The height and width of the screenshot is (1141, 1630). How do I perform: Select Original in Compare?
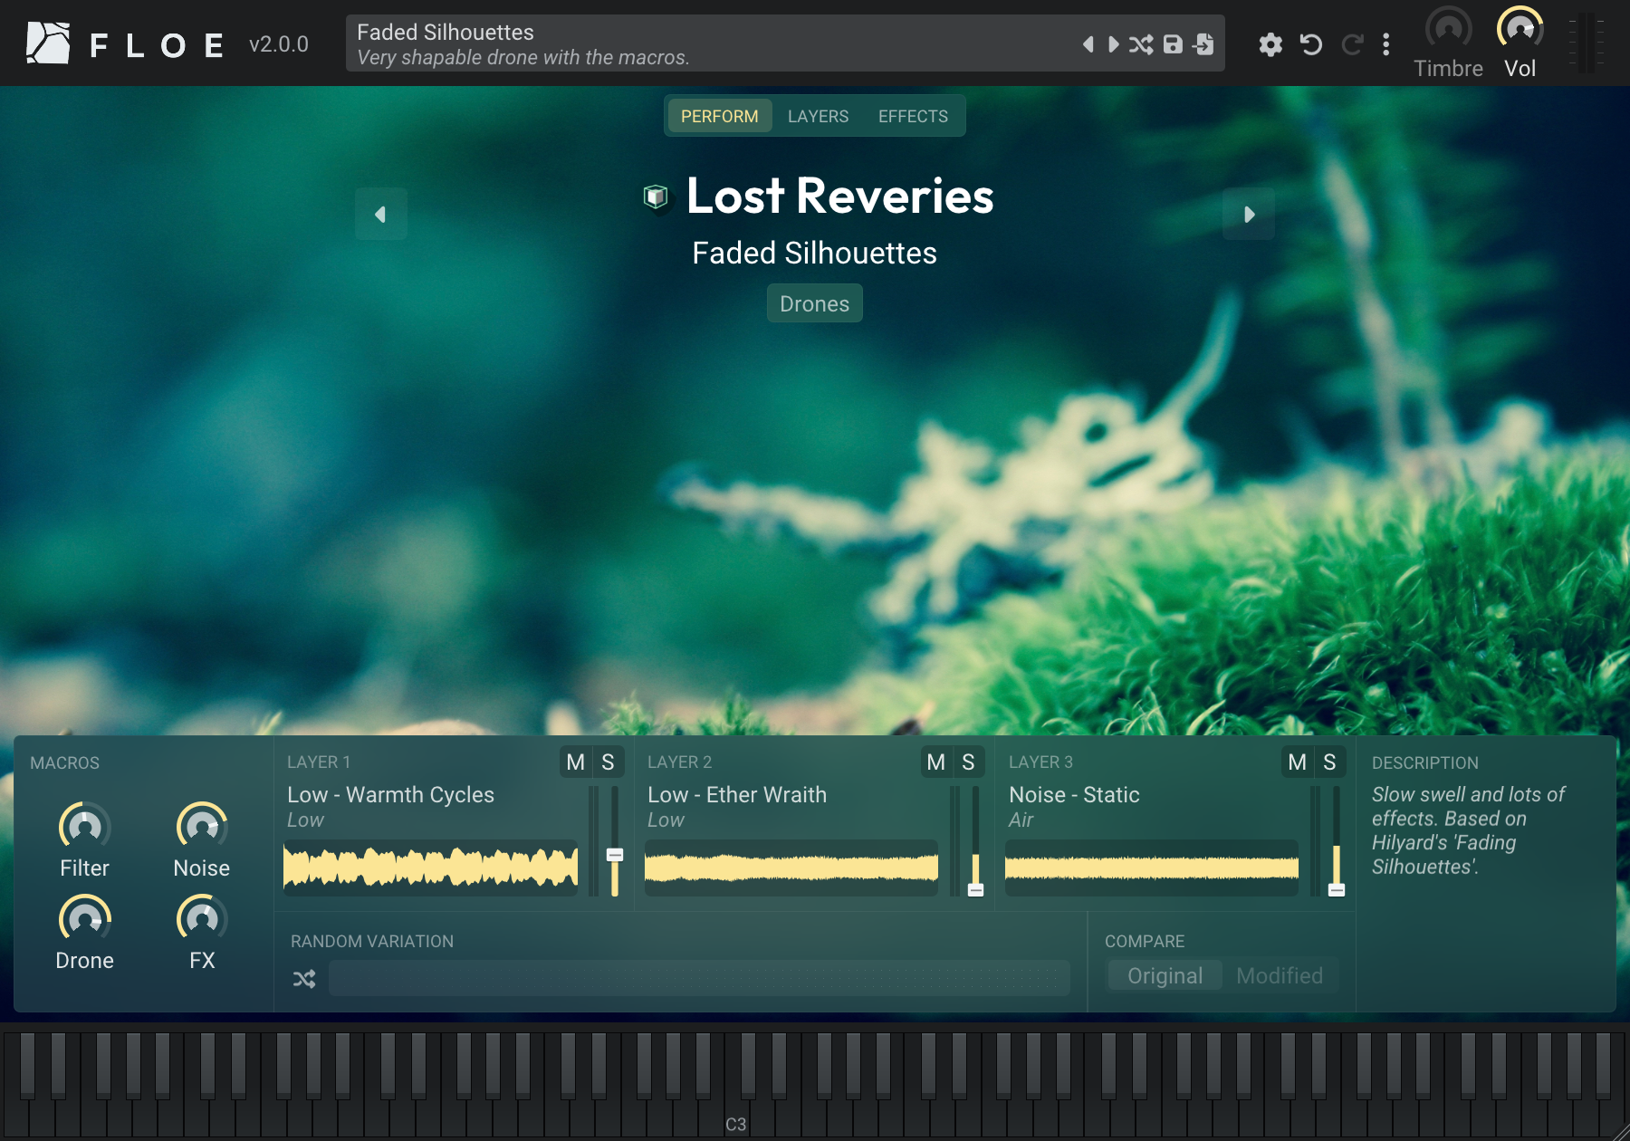1165,975
